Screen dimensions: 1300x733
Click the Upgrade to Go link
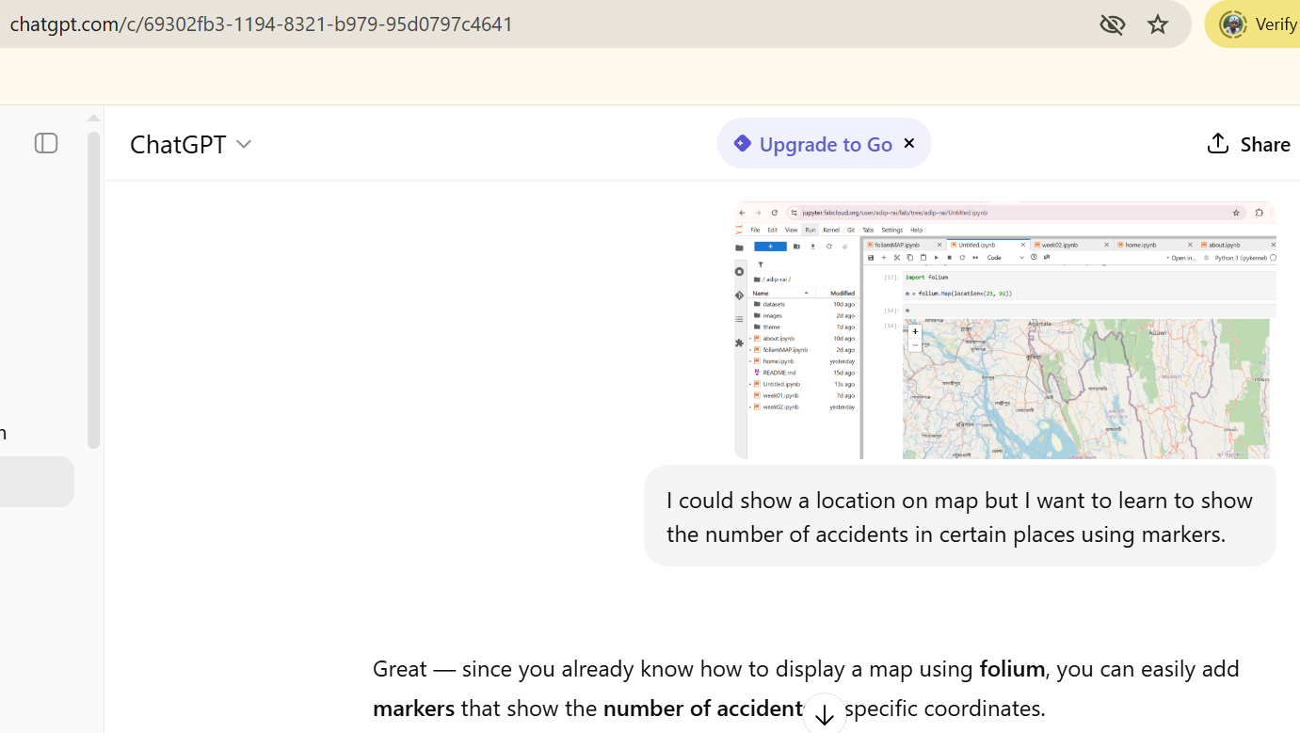pos(825,144)
